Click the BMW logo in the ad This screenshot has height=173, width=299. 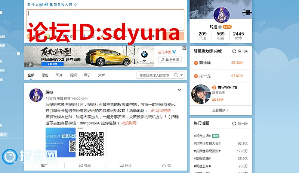click(x=144, y=54)
